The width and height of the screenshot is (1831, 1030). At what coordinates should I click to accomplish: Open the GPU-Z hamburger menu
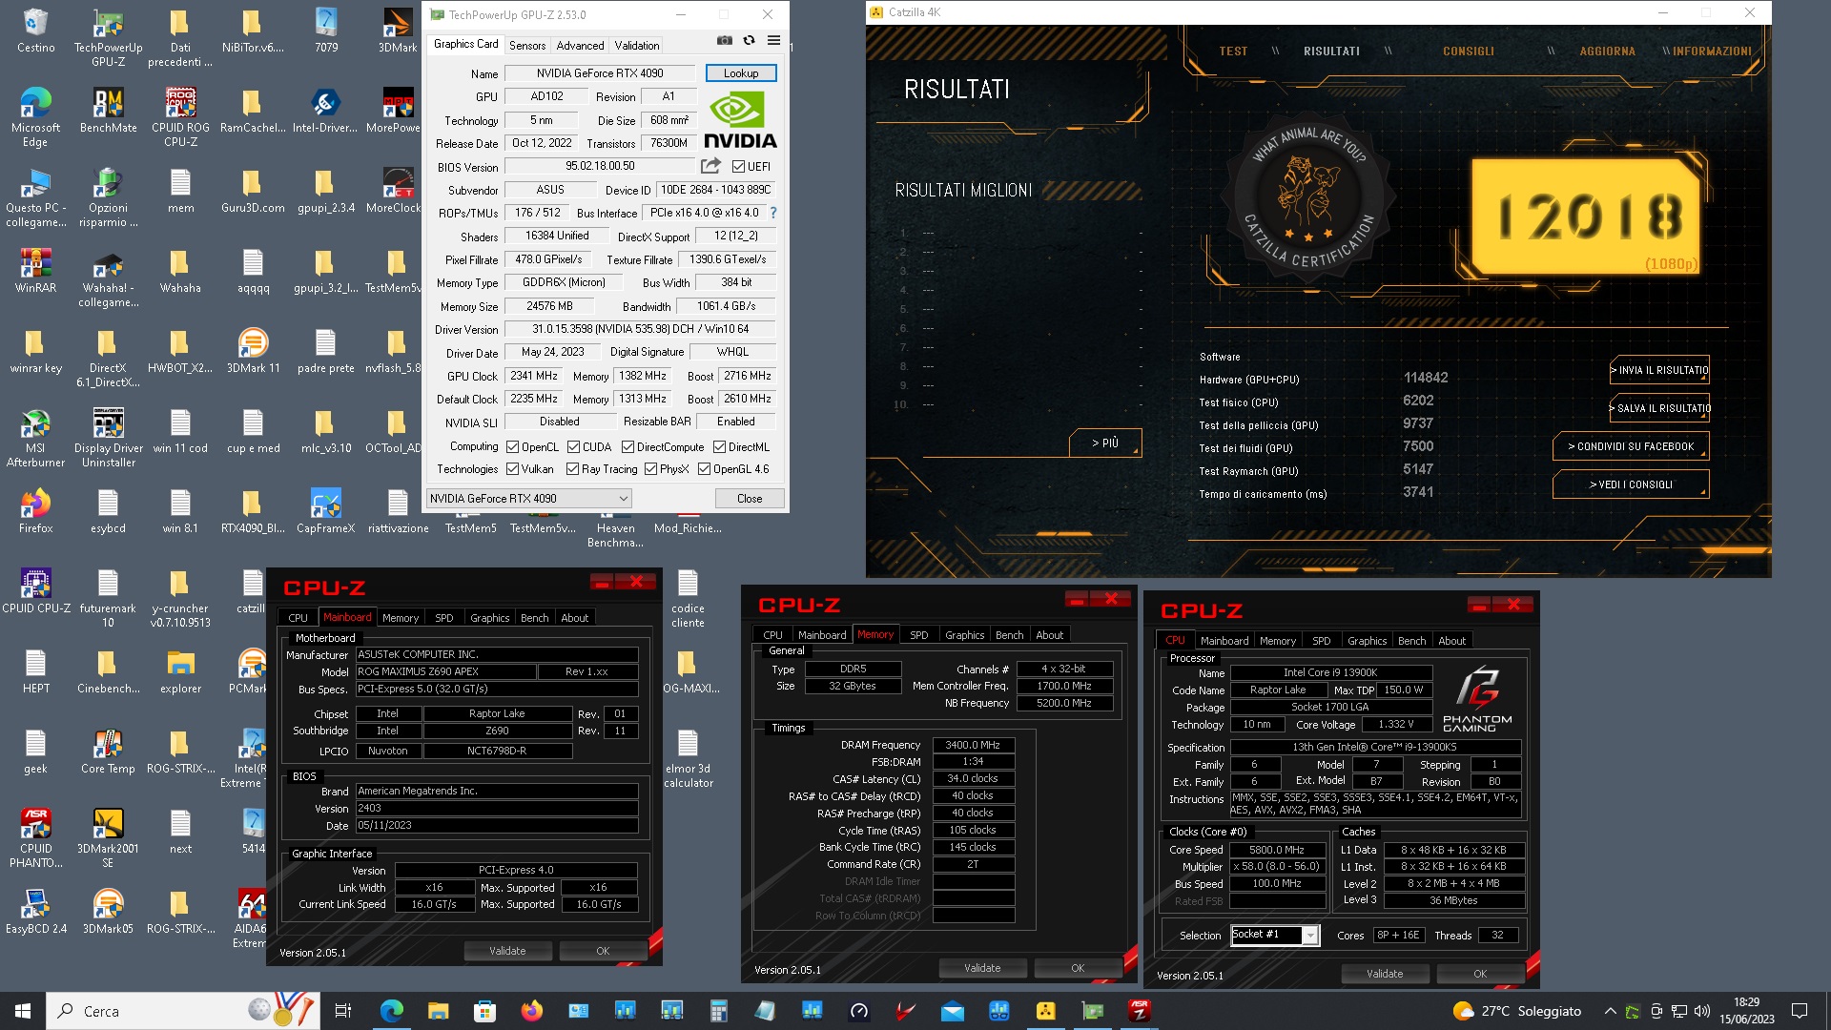tap(773, 41)
